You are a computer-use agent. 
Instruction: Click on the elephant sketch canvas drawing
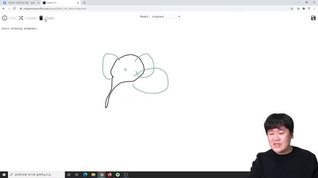(135, 80)
